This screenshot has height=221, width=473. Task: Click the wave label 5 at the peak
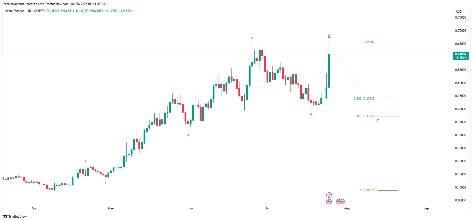click(252, 38)
